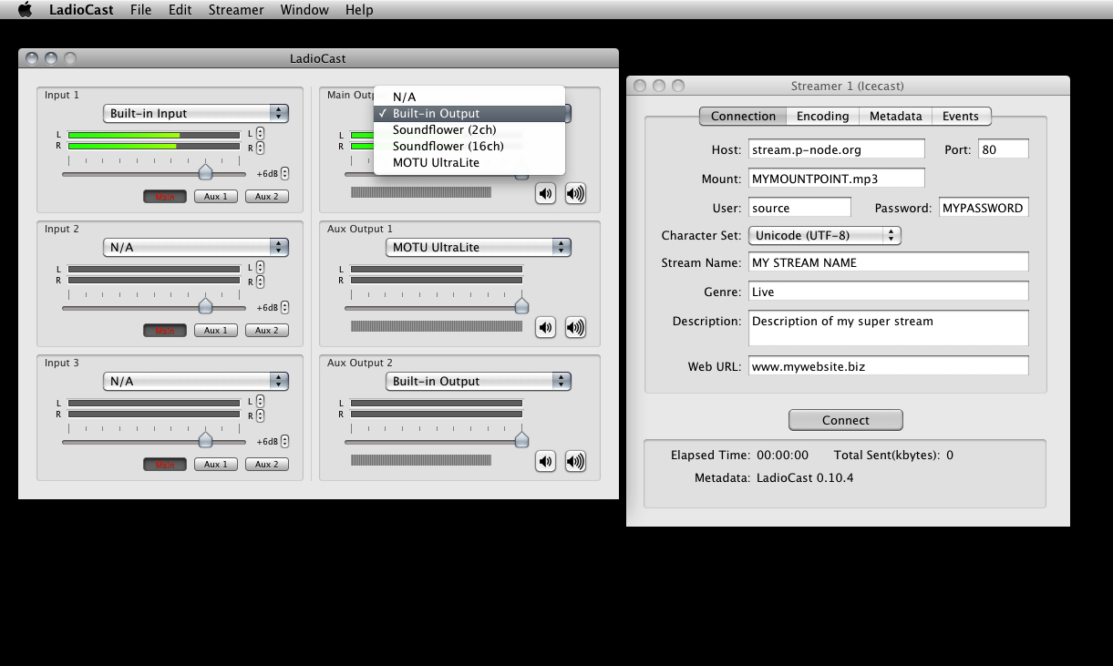The image size is (1113, 666).
Task: Click the volume-down speaker icon in Main Output
Action: (545, 193)
